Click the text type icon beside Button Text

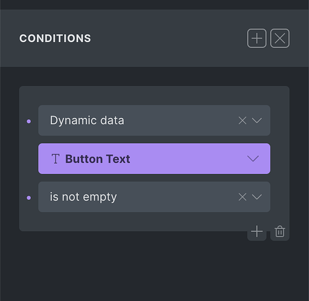click(x=56, y=159)
